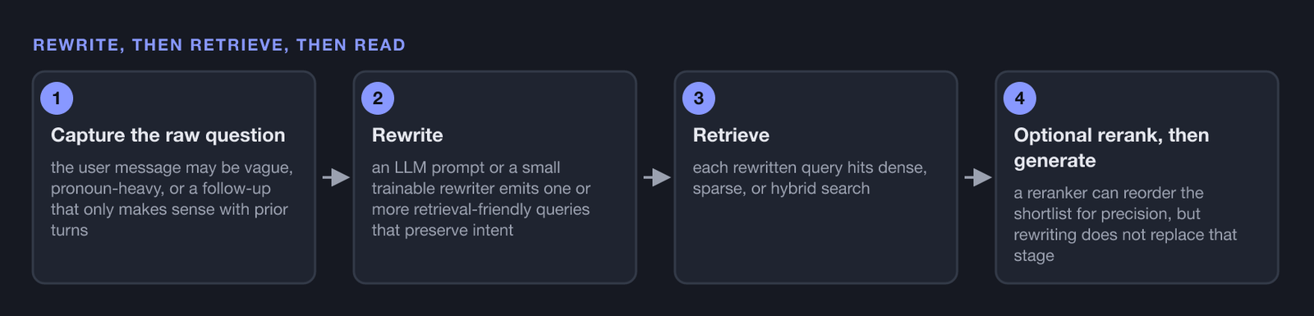Click the arrow between Capture and Rewrite

click(x=335, y=177)
